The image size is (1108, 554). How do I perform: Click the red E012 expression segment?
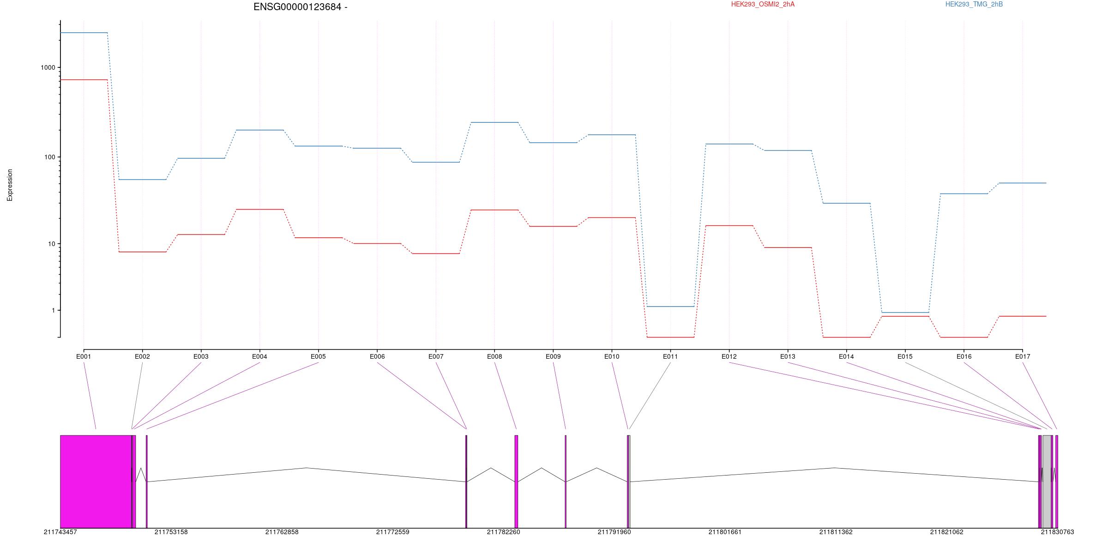[x=729, y=226]
